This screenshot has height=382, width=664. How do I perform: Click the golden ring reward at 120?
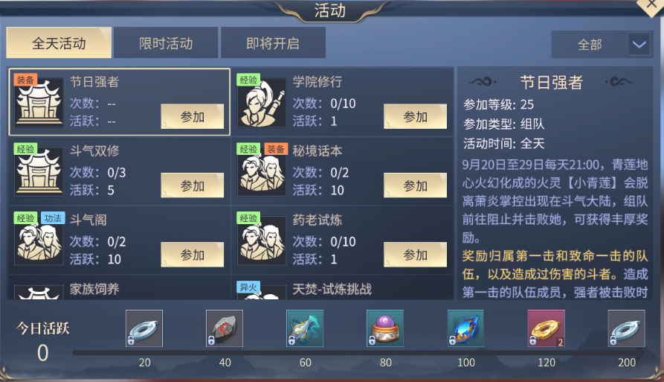pyautogui.click(x=546, y=328)
